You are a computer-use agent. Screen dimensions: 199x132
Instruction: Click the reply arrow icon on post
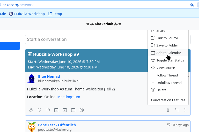point(176,110)
